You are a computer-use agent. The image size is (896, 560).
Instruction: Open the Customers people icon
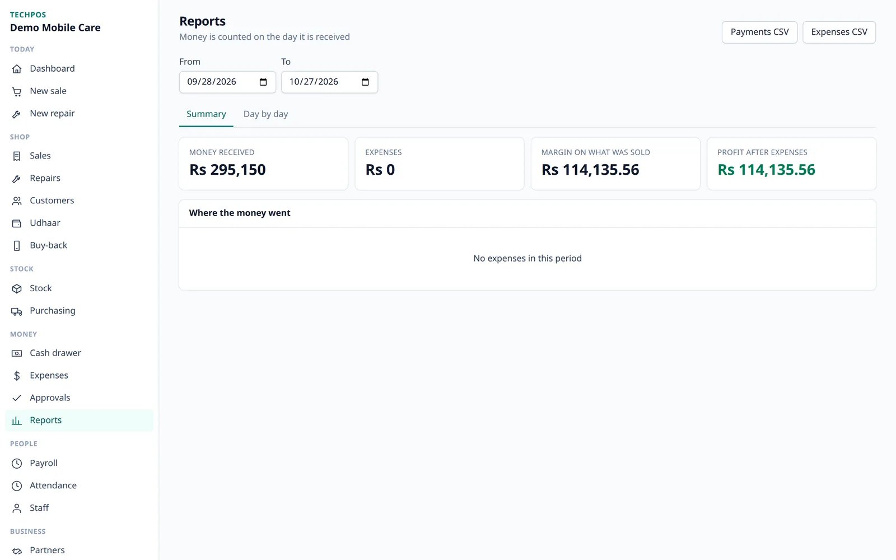tap(17, 201)
